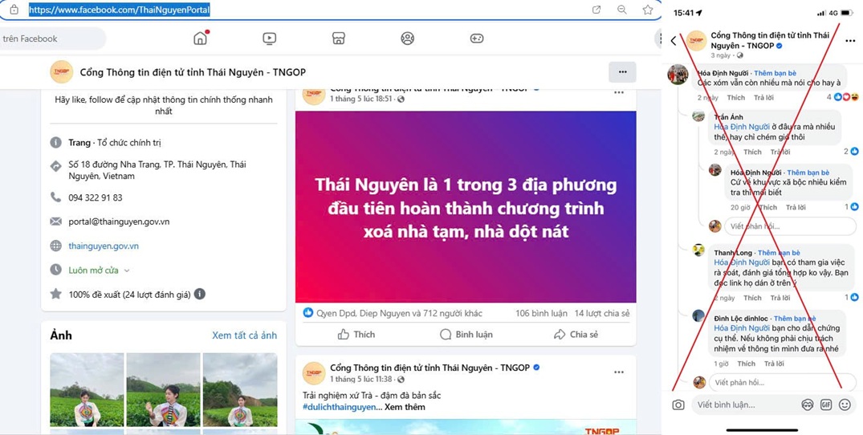Click Thêm bạn bè beside Thanh Long
This screenshot has width=863, height=435.
pos(779,253)
